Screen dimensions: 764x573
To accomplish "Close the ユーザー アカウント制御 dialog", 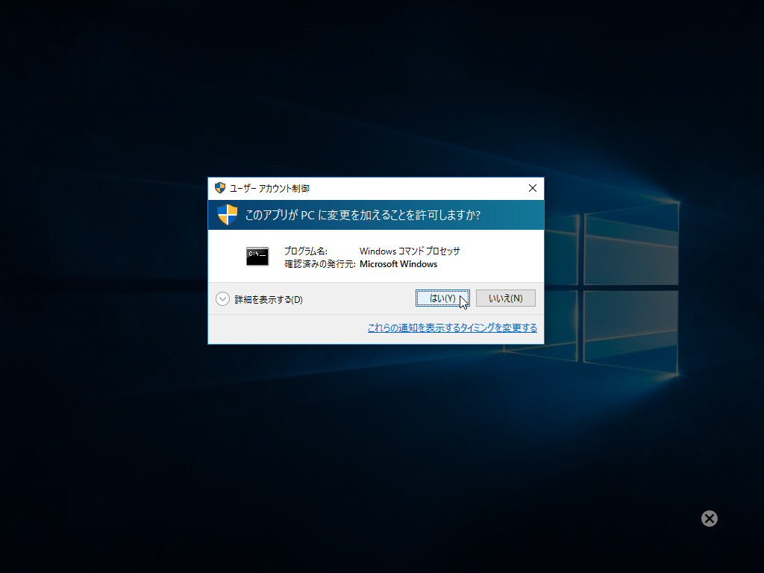I will pyautogui.click(x=533, y=188).
